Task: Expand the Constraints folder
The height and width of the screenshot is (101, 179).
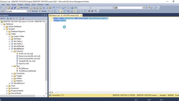Action: (12, 74)
